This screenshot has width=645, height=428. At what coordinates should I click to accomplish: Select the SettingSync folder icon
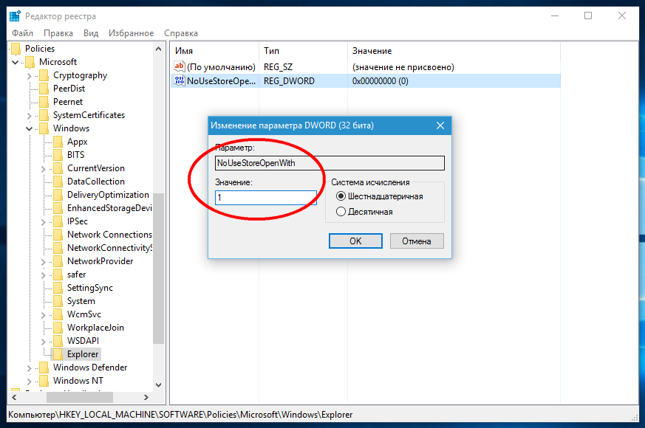pyautogui.click(x=58, y=288)
